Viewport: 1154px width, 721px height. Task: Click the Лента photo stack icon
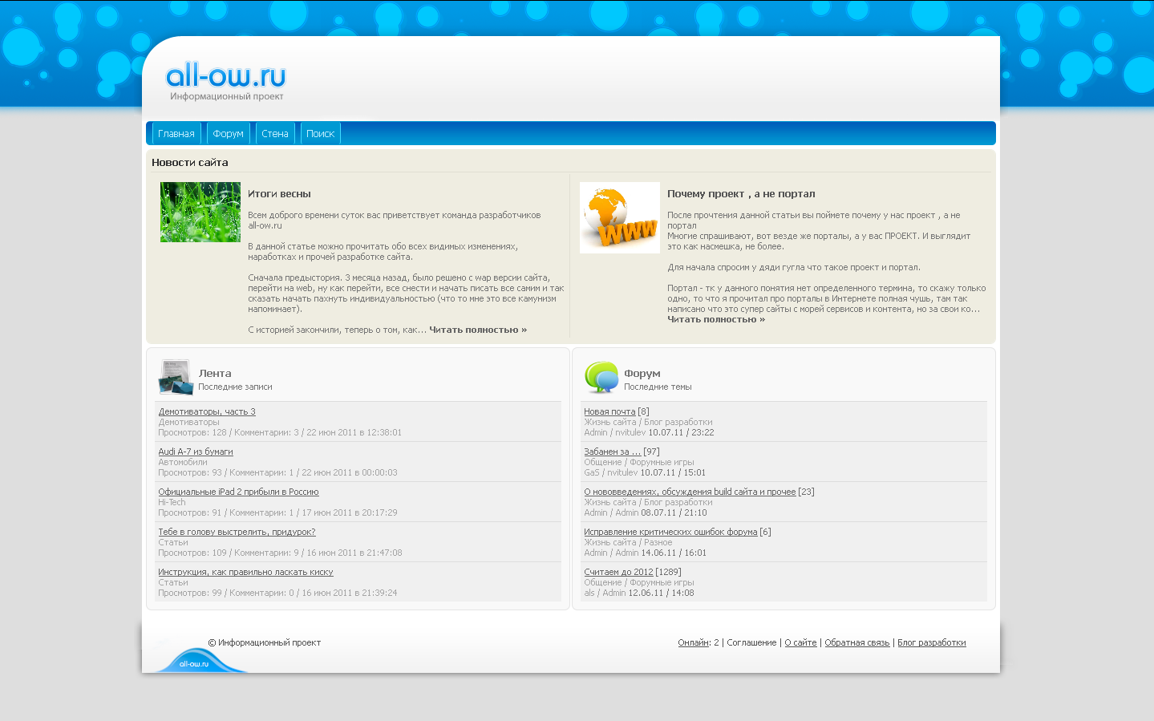click(176, 378)
